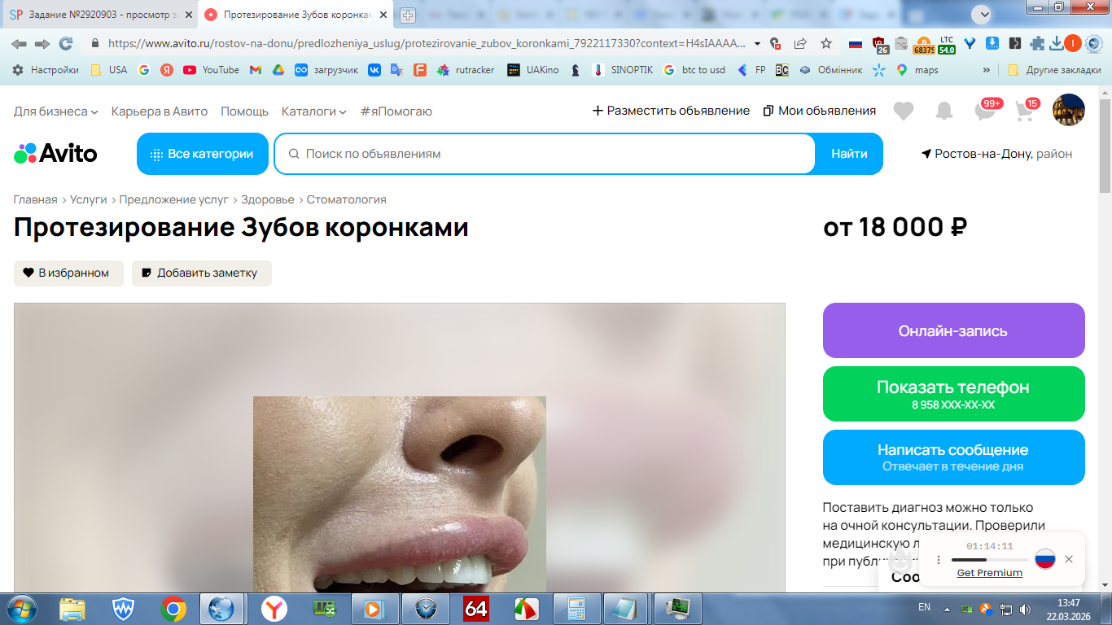Open messages icon with 99+ badge
This screenshot has width=1112, height=625.
click(x=986, y=111)
